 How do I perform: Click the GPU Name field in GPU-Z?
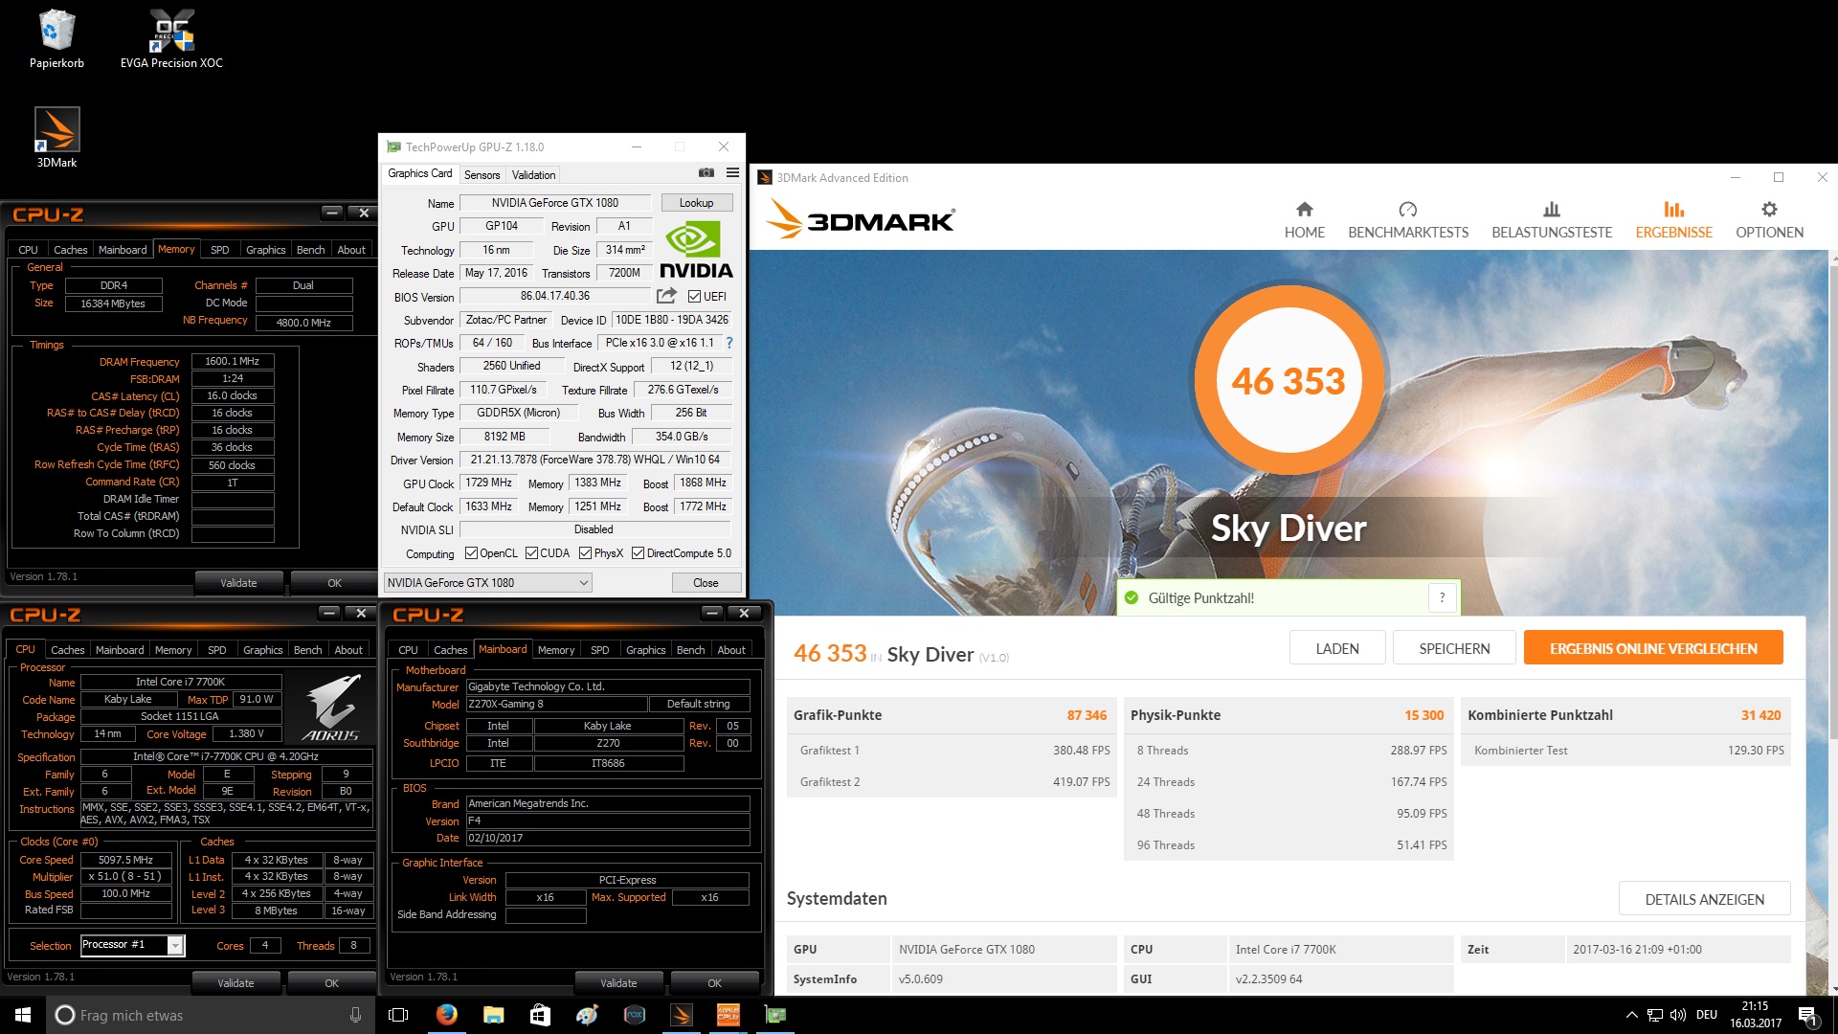555,203
